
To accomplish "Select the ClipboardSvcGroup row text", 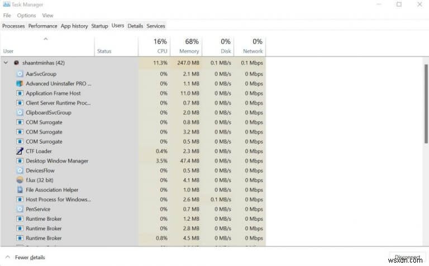I will pyautogui.click(x=49, y=112).
